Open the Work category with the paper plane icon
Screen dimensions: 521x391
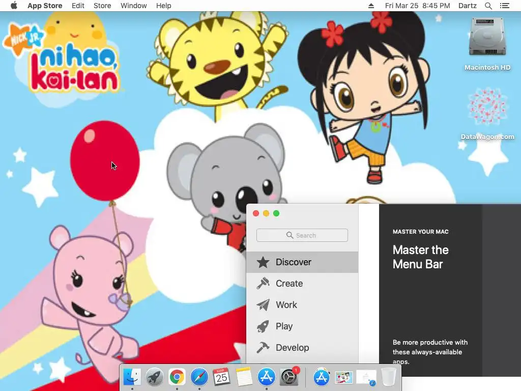pos(302,305)
